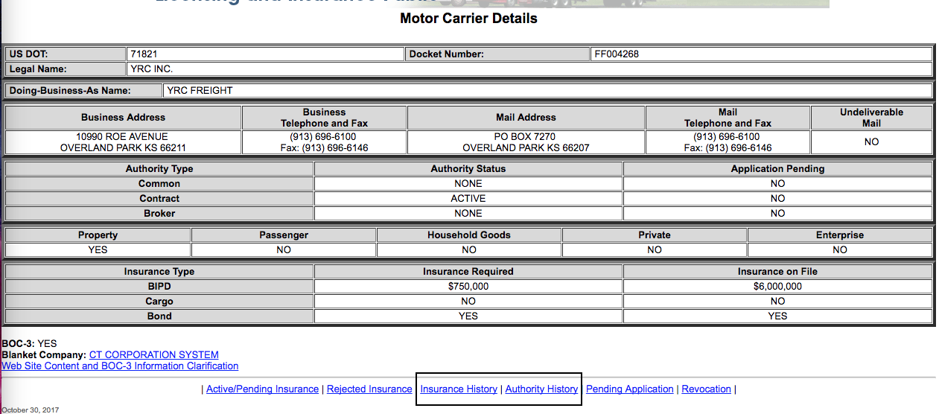
Task: Click the Enterprise column header
Action: click(x=840, y=235)
